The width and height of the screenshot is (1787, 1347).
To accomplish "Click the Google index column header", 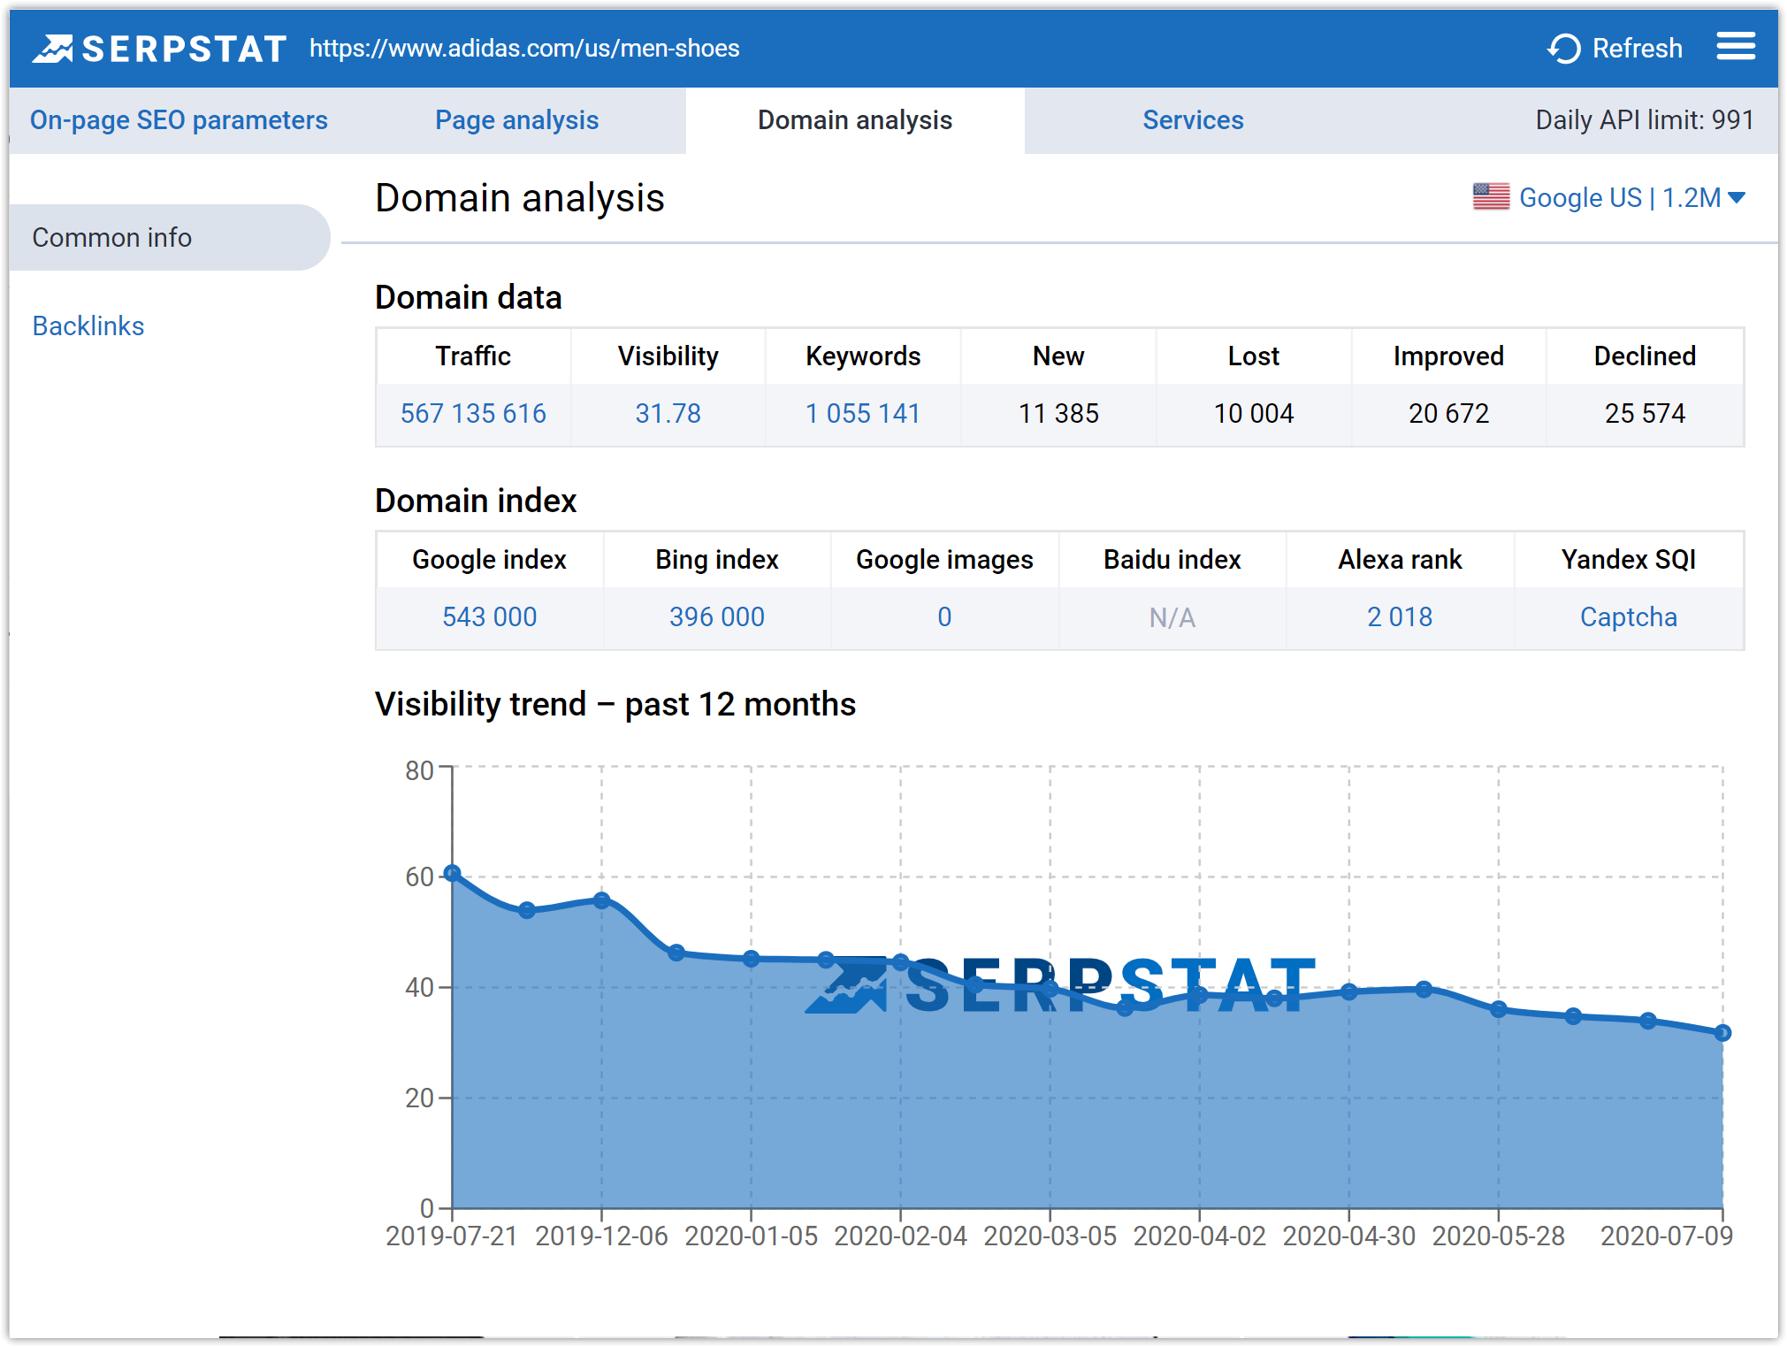I will pyautogui.click(x=489, y=560).
